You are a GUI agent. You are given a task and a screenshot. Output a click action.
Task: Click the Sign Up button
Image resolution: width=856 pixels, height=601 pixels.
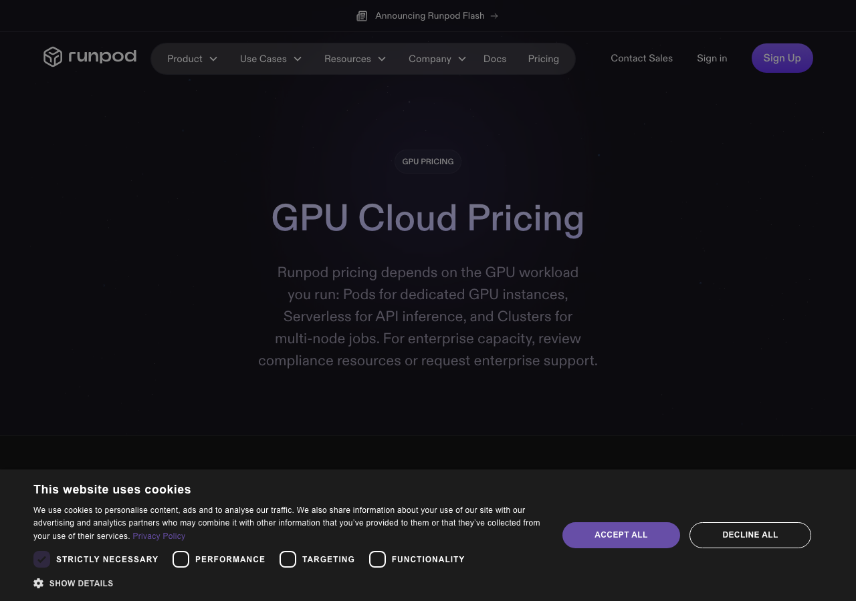tap(782, 58)
